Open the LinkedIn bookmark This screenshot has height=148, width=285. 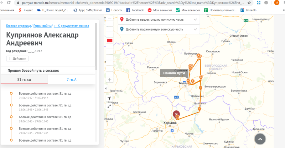[248, 10]
